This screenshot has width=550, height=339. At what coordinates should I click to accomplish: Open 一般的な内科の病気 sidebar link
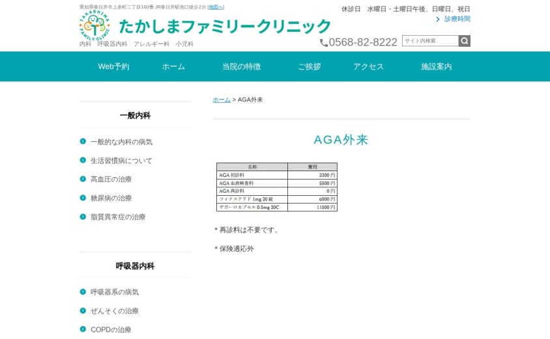click(121, 142)
